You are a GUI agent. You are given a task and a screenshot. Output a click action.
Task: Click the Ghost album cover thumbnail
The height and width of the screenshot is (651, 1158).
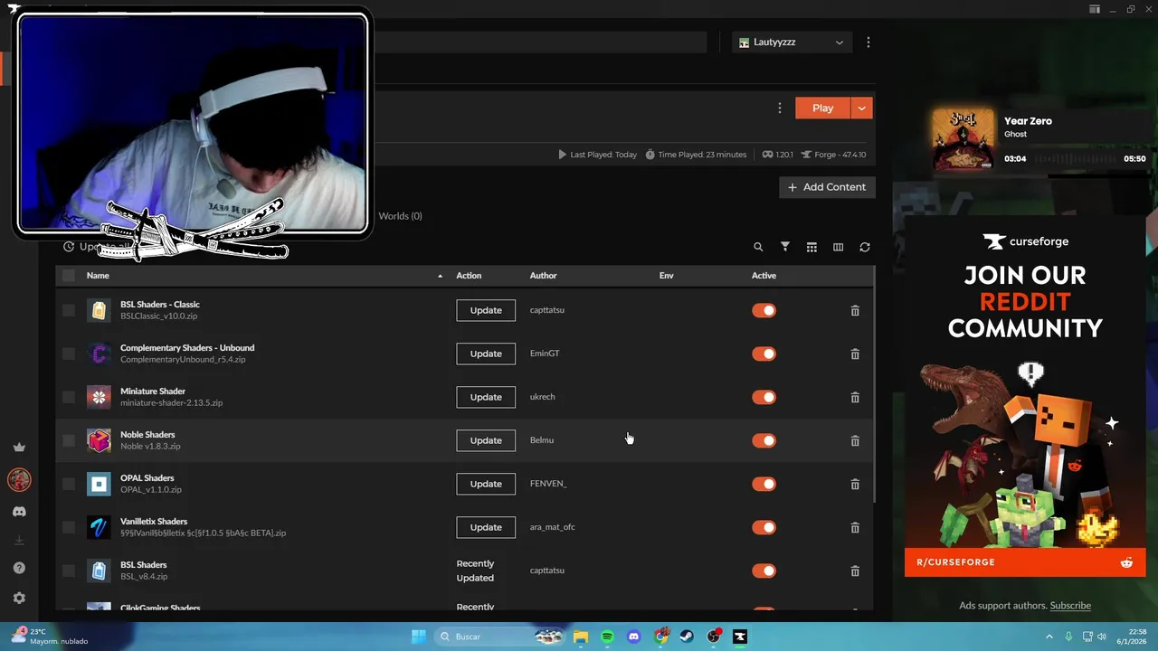click(x=963, y=139)
